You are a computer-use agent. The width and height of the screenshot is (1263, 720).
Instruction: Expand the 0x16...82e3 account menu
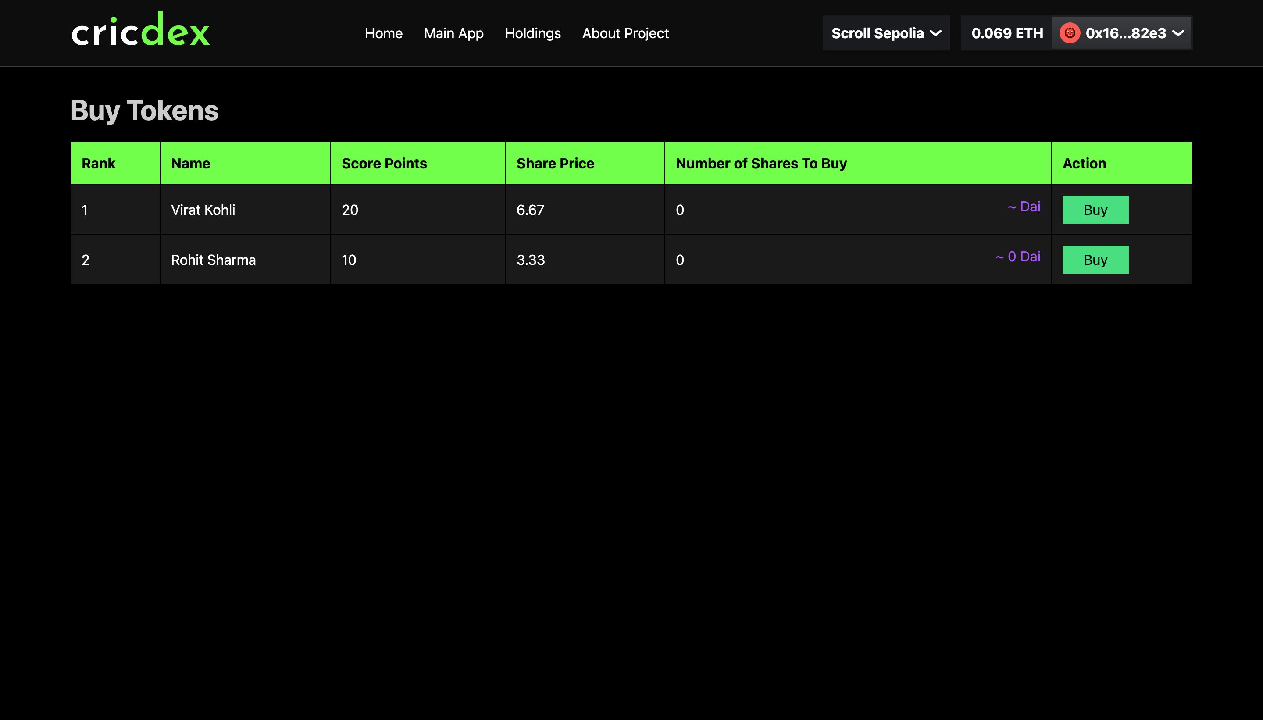(1121, 33)
